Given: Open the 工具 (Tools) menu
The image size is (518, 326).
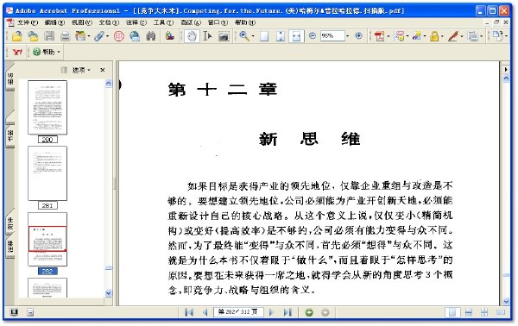Looking at the screenshot, I should pyautogui.click(x=163, y=22).
